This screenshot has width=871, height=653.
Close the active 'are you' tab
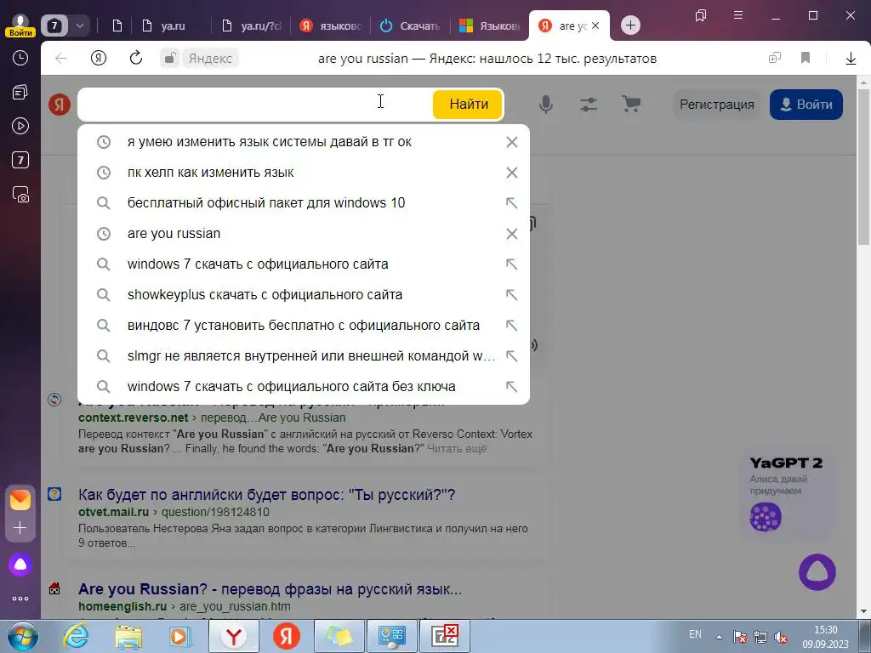[595, 26]
